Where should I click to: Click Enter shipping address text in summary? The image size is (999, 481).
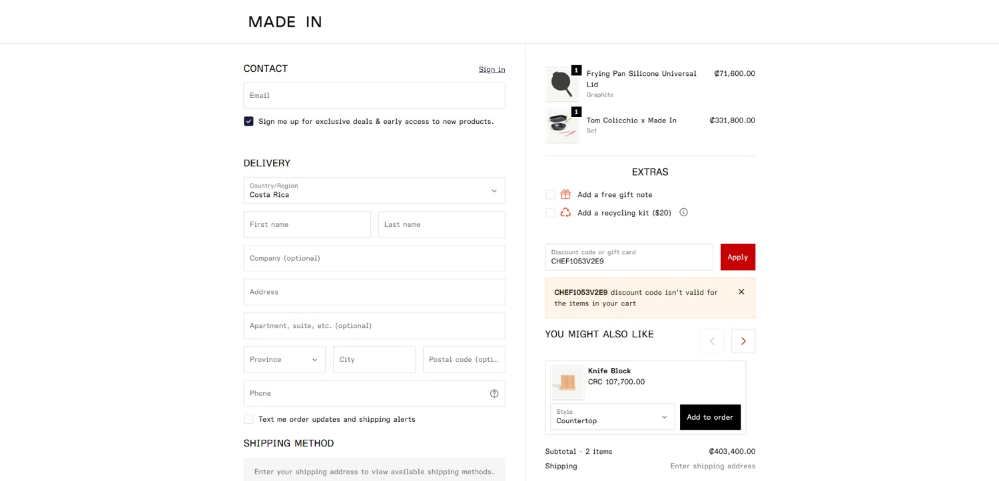pos(713,466)
